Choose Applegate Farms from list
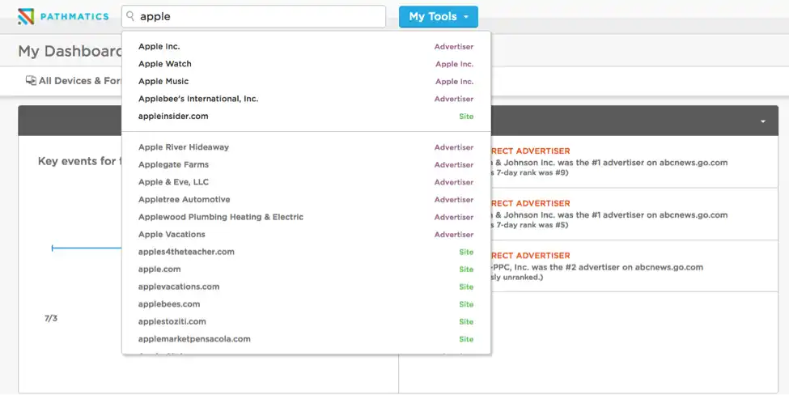Screen dimensions: 789x395 tap(306, 164)
